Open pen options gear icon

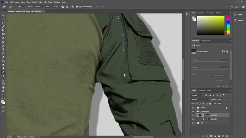(77, 7)
